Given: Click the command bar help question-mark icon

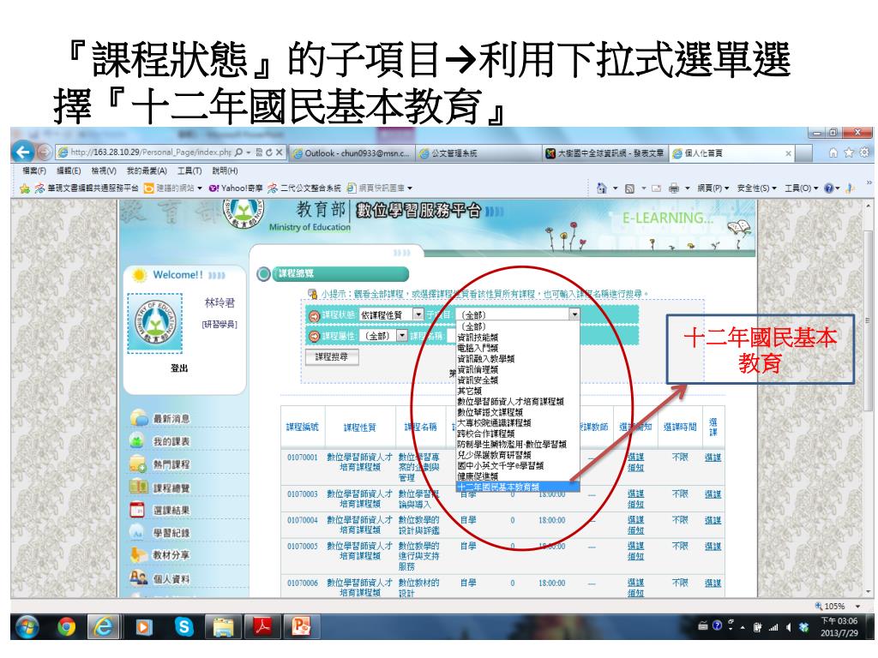Looking at the screenshot, I should click(x=829, y=188).
